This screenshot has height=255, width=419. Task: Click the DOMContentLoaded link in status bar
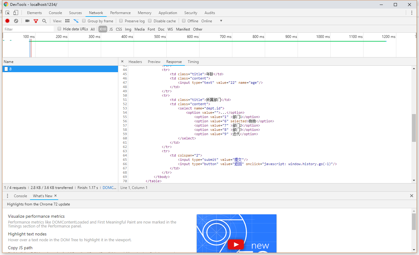[x=109, y=188]
